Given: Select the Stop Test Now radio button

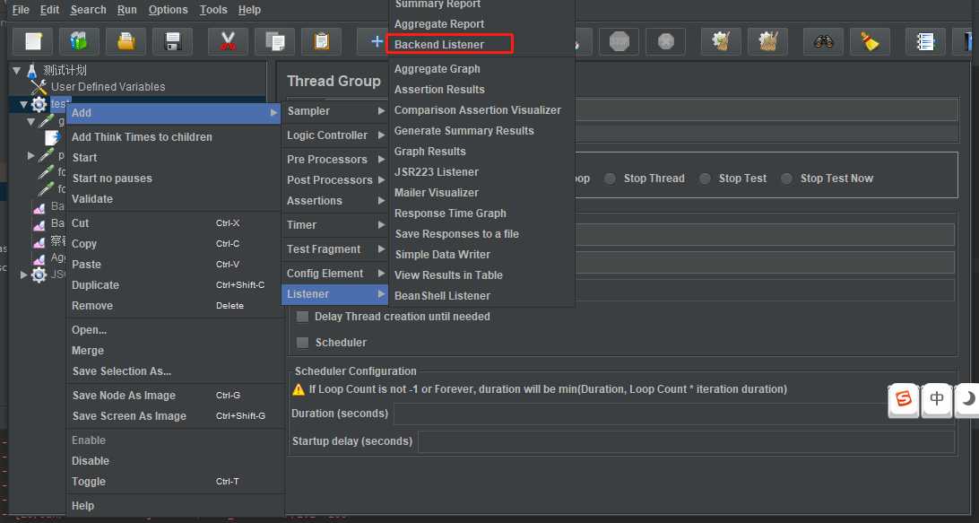Looking at the screenshot, I should (x=787, y=179).
